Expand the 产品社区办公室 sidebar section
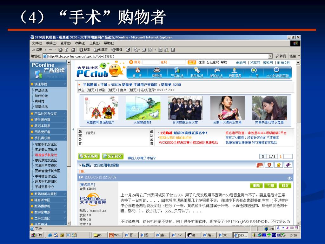This screenshot has height=244, width=325. click(48, 113)
